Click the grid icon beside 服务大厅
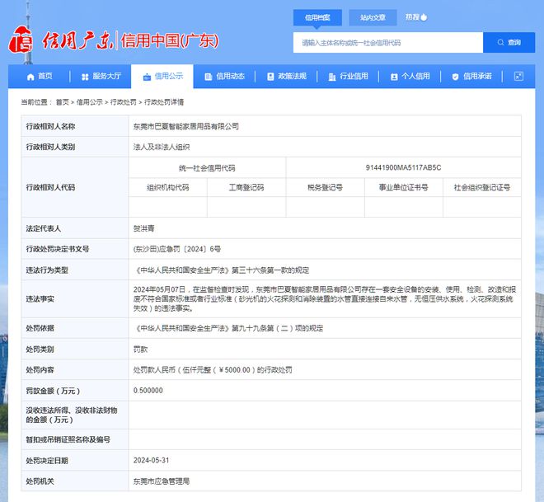The width and height of the screenshot is (544, 502). tap(85, 77)
